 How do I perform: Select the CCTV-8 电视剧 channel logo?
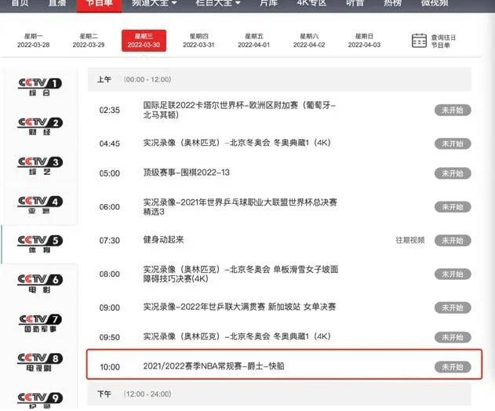40,362
